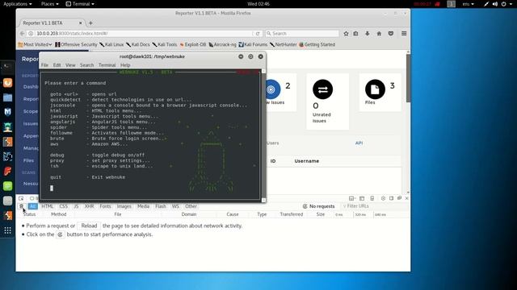Filter network requests to All
The width and height of the screenshot is (517, 290).
32,206
